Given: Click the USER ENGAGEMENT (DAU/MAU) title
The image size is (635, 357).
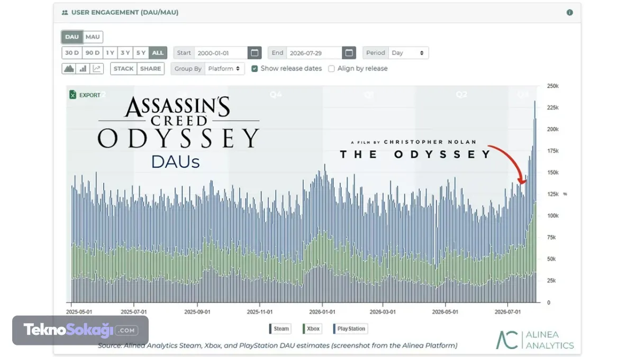Looking at the screenshot, I should click(125, 12).
